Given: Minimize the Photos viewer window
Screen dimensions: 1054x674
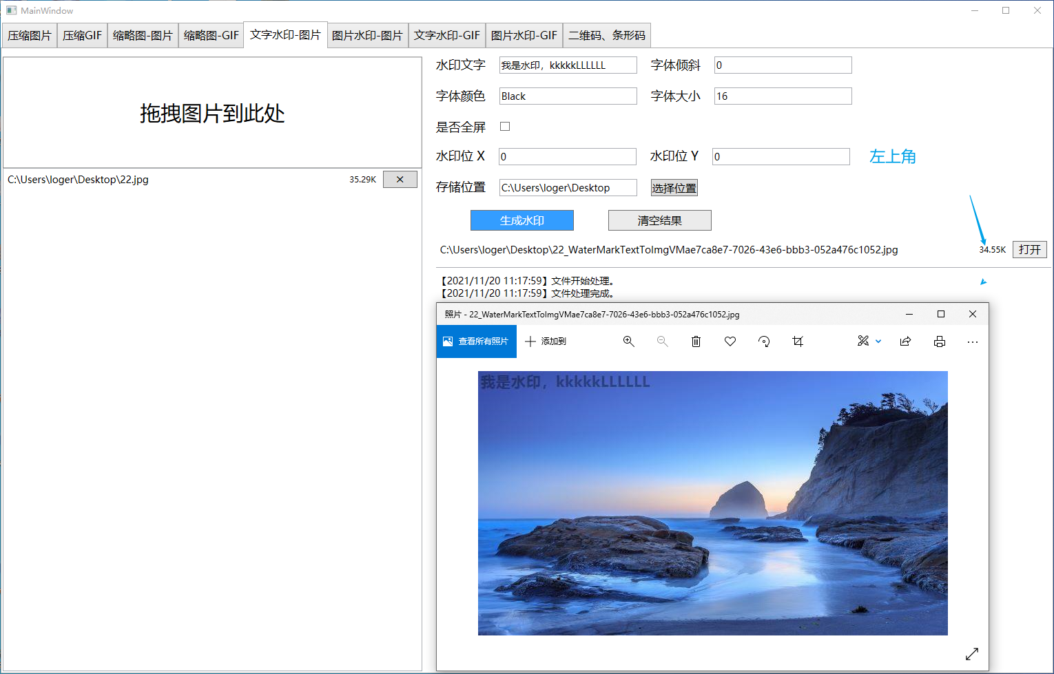Looking at the screenshot, I should click(909, 314).
